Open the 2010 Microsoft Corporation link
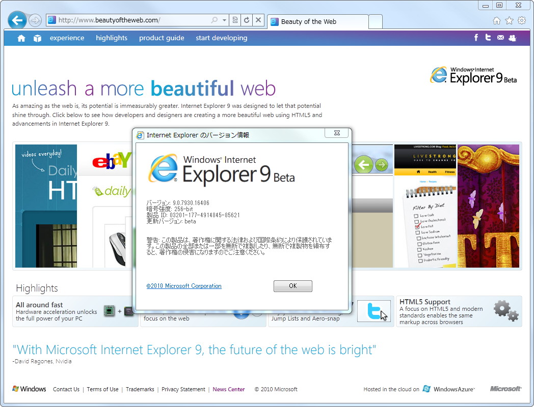This screenshot has width=534, height=407. [184, 286]
